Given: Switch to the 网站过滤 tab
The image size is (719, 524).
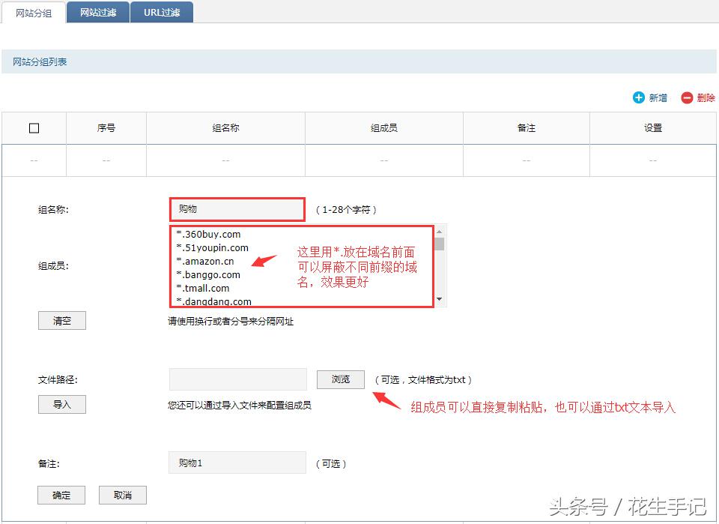Looking at the screenshot, I should [97, 12].
